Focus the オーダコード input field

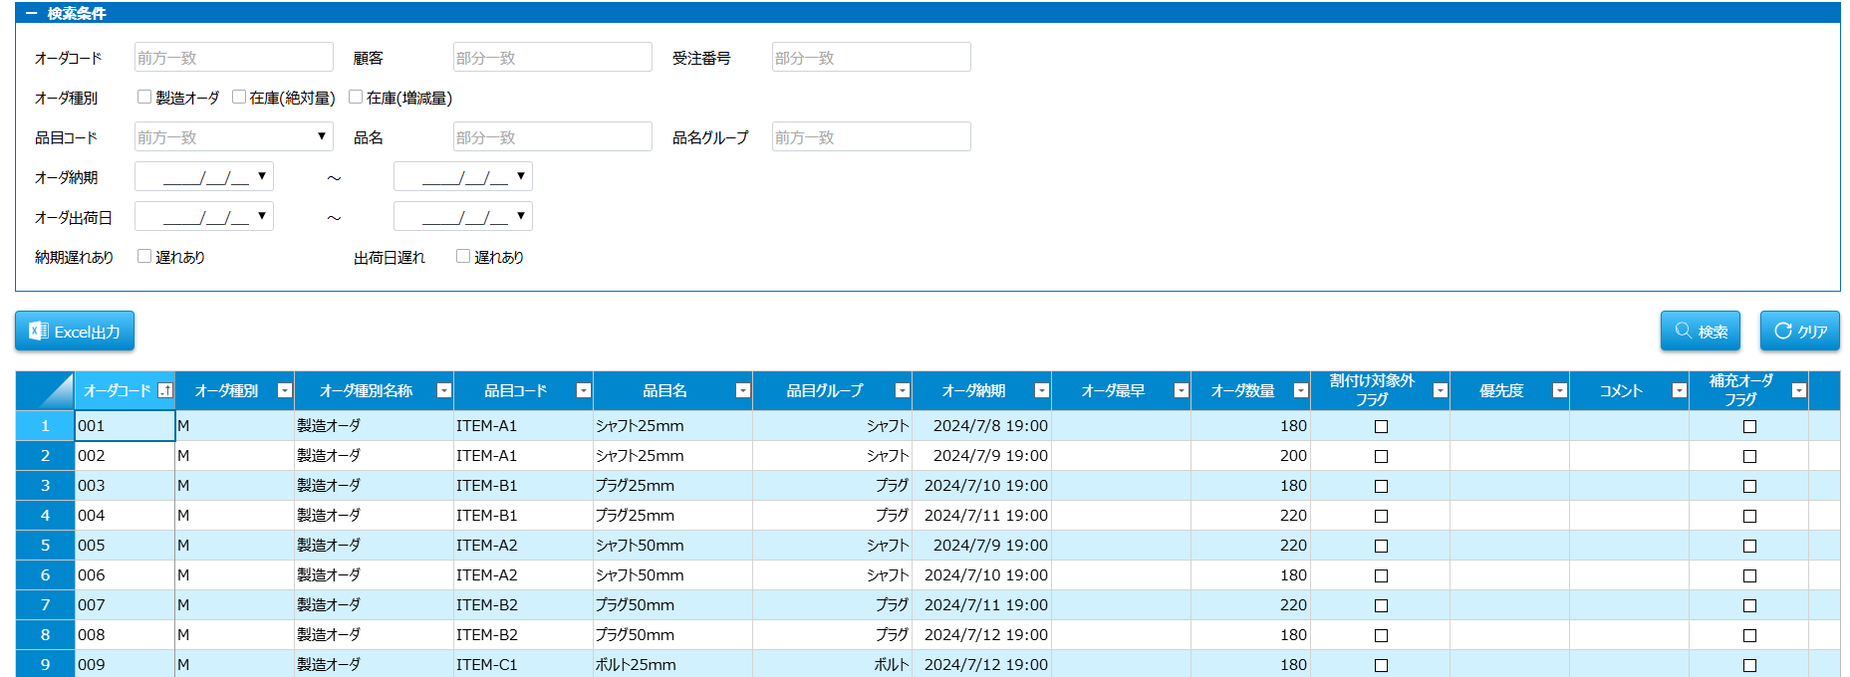tap(234, 57)
